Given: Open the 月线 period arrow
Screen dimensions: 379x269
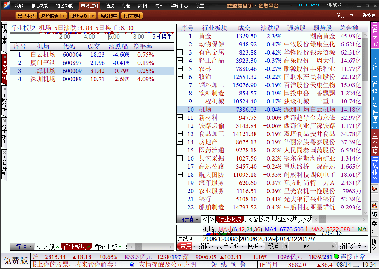Looking at the screenshot, I should (x=191, y=239).
